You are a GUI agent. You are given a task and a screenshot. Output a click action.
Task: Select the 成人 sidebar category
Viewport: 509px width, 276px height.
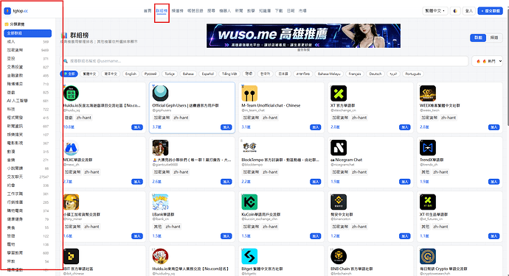[x=27, y=41]
